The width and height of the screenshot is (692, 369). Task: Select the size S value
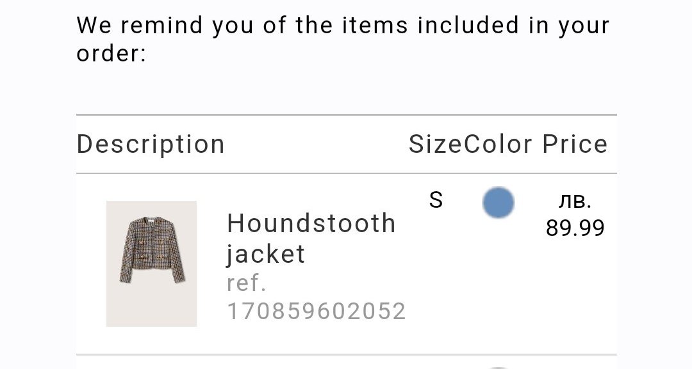click(436, 200)
